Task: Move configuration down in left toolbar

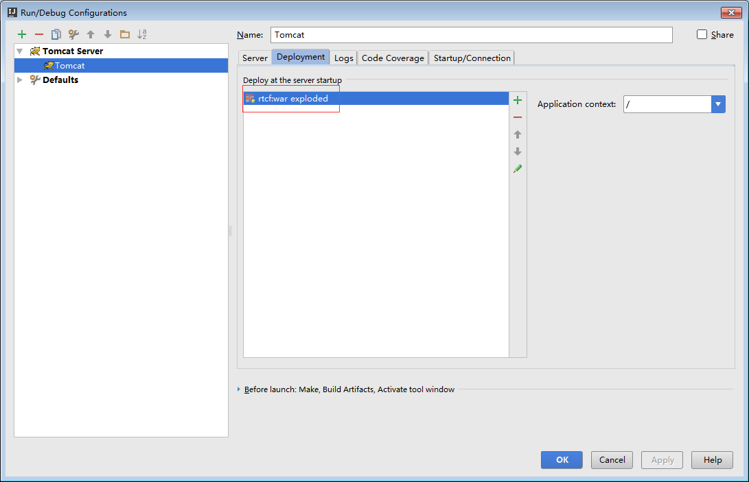Action: pyautogui.click(x=108, y=34)
